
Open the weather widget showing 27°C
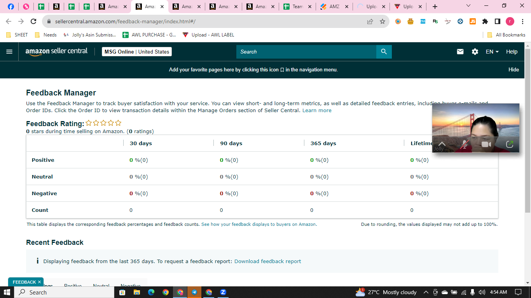386,292
